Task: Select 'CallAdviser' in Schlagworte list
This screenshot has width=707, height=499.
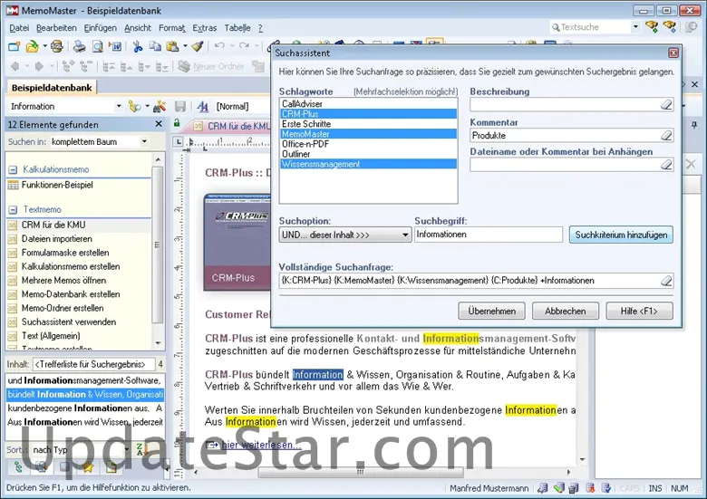Action: point(368,103)
